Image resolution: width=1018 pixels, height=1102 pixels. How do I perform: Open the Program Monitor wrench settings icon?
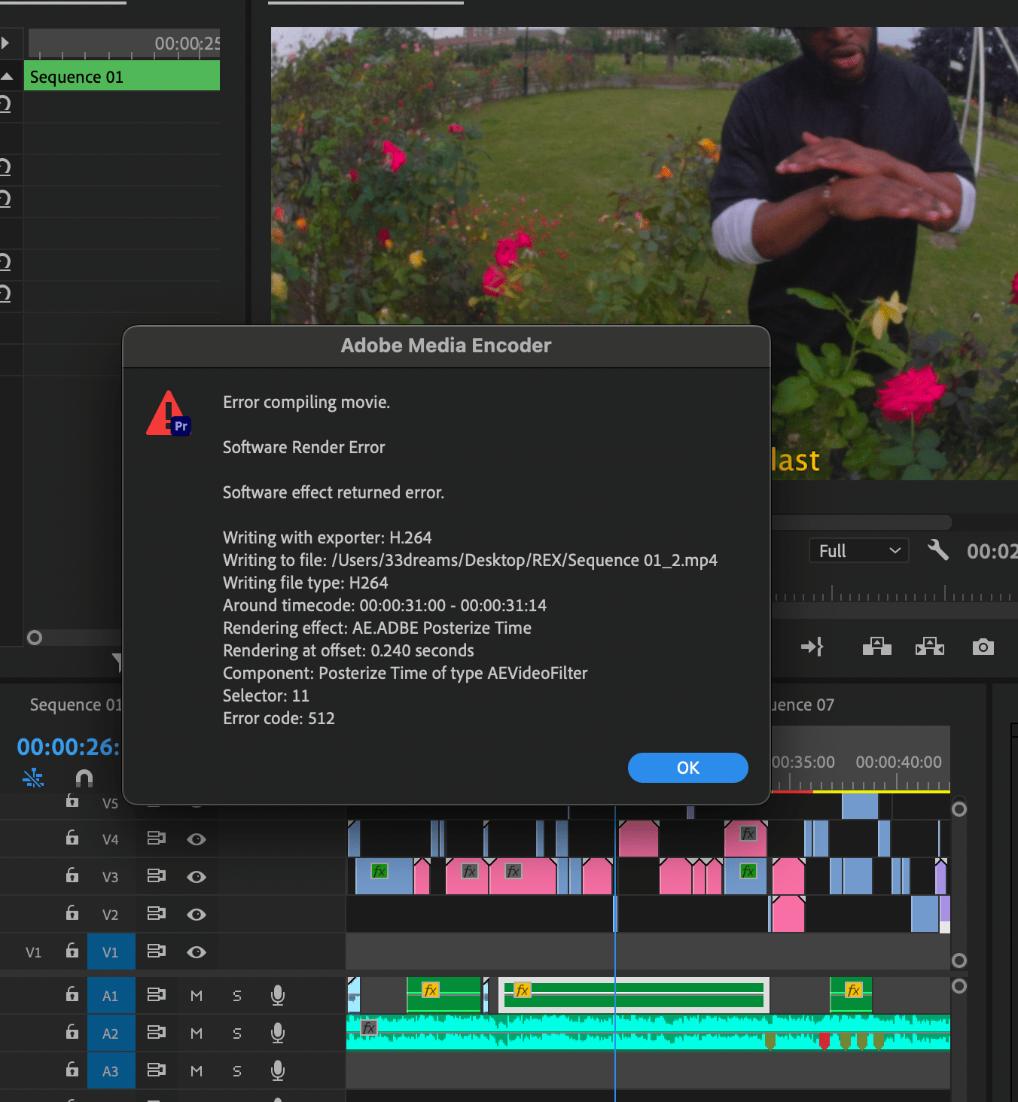tap(938, 550)
